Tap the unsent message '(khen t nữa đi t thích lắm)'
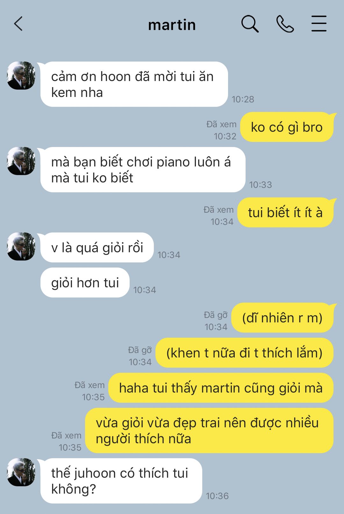344x514 pixels. [244, 353]
